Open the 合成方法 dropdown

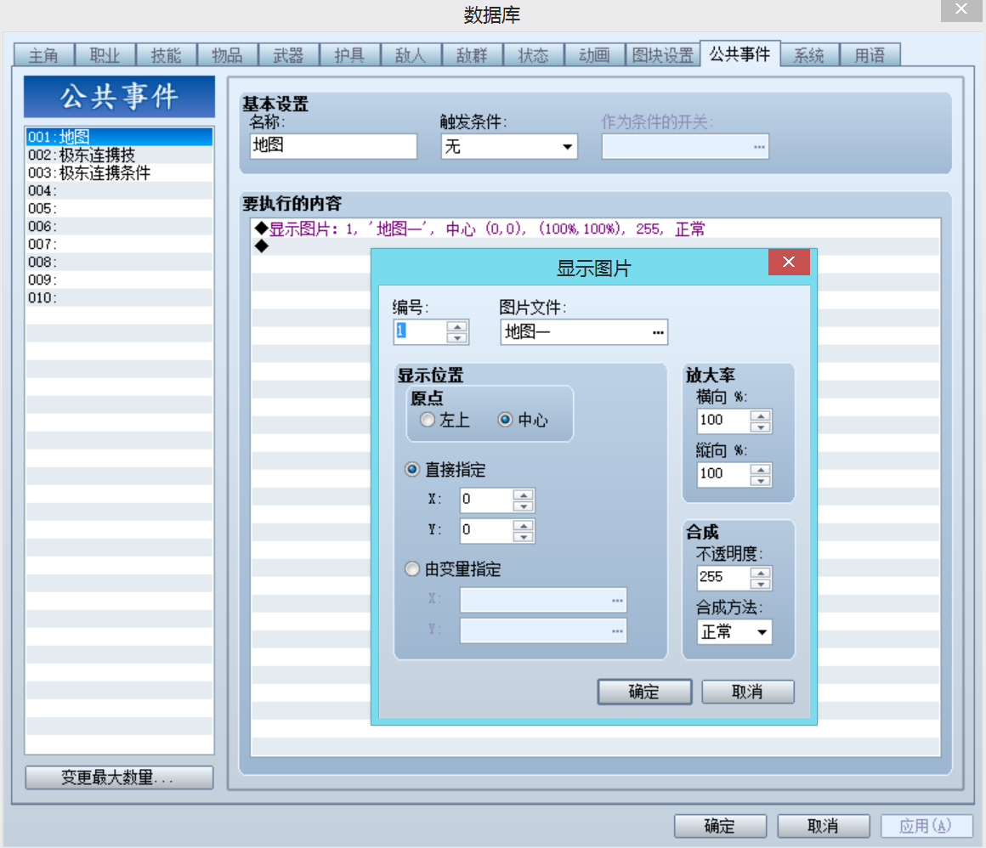(734, 632)
